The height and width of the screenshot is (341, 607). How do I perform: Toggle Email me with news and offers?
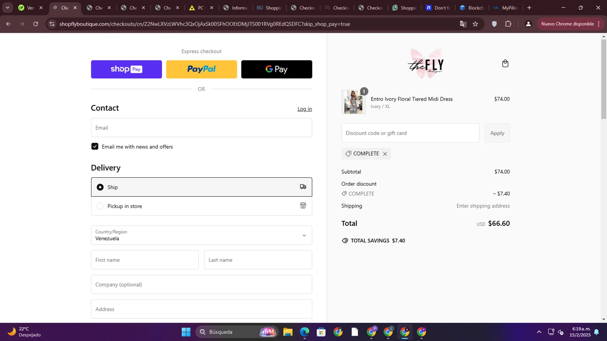point(95,146)
